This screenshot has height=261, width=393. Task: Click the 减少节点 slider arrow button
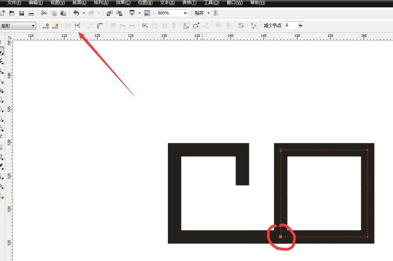pyautogui.click(x=300, y=25)
